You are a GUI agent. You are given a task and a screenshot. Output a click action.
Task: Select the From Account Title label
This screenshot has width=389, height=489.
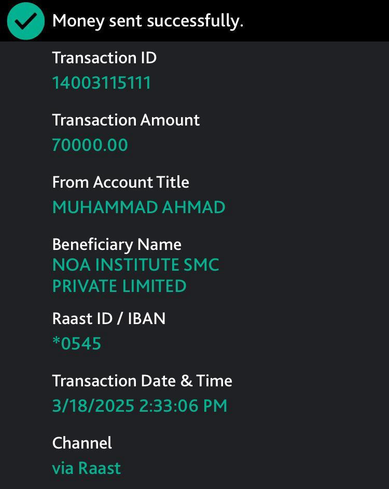coord(120,182)
